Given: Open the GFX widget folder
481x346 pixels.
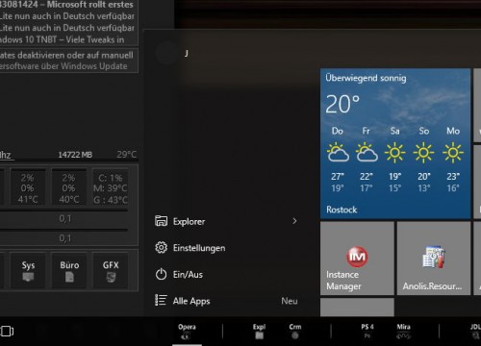Looking at the screenshot, I should (x=111, y=271).
